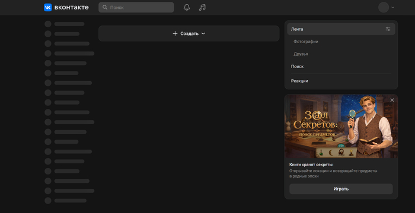Click the plus icon beside Создать
415x213 pixels.
click(175, 34)
